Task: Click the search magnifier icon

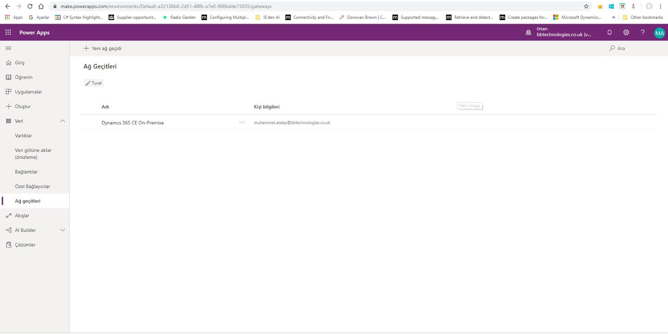Action: 612,48
